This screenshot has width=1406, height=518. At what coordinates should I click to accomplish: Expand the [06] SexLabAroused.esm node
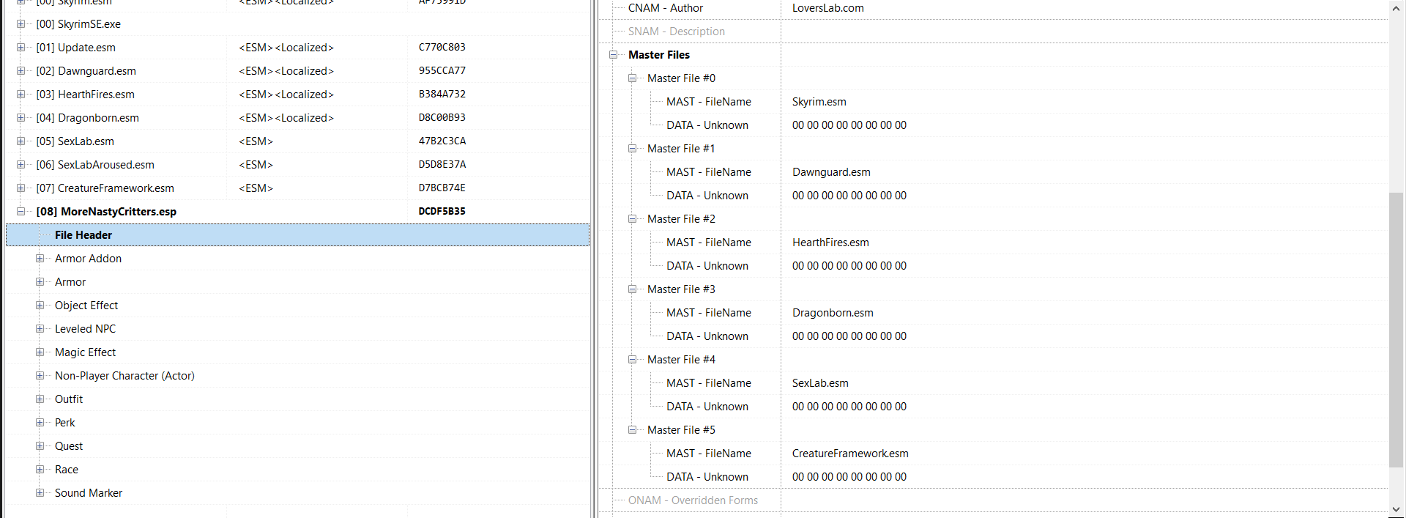click(x=21, y=165)
